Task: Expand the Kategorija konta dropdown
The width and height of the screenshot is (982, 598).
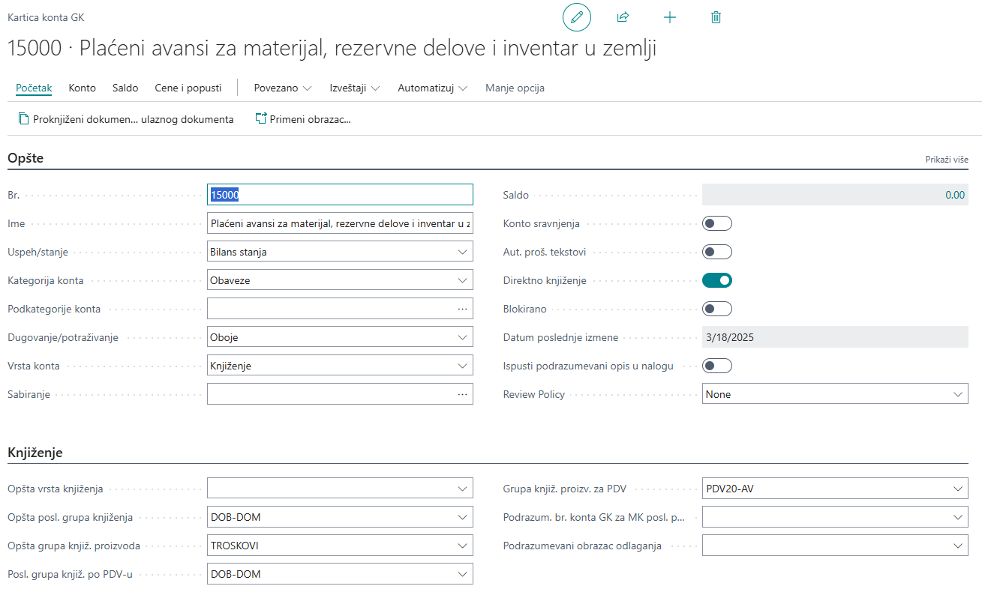Action: 340,280
